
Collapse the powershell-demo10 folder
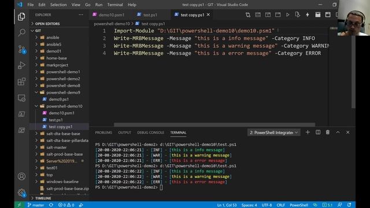point(64,106)
